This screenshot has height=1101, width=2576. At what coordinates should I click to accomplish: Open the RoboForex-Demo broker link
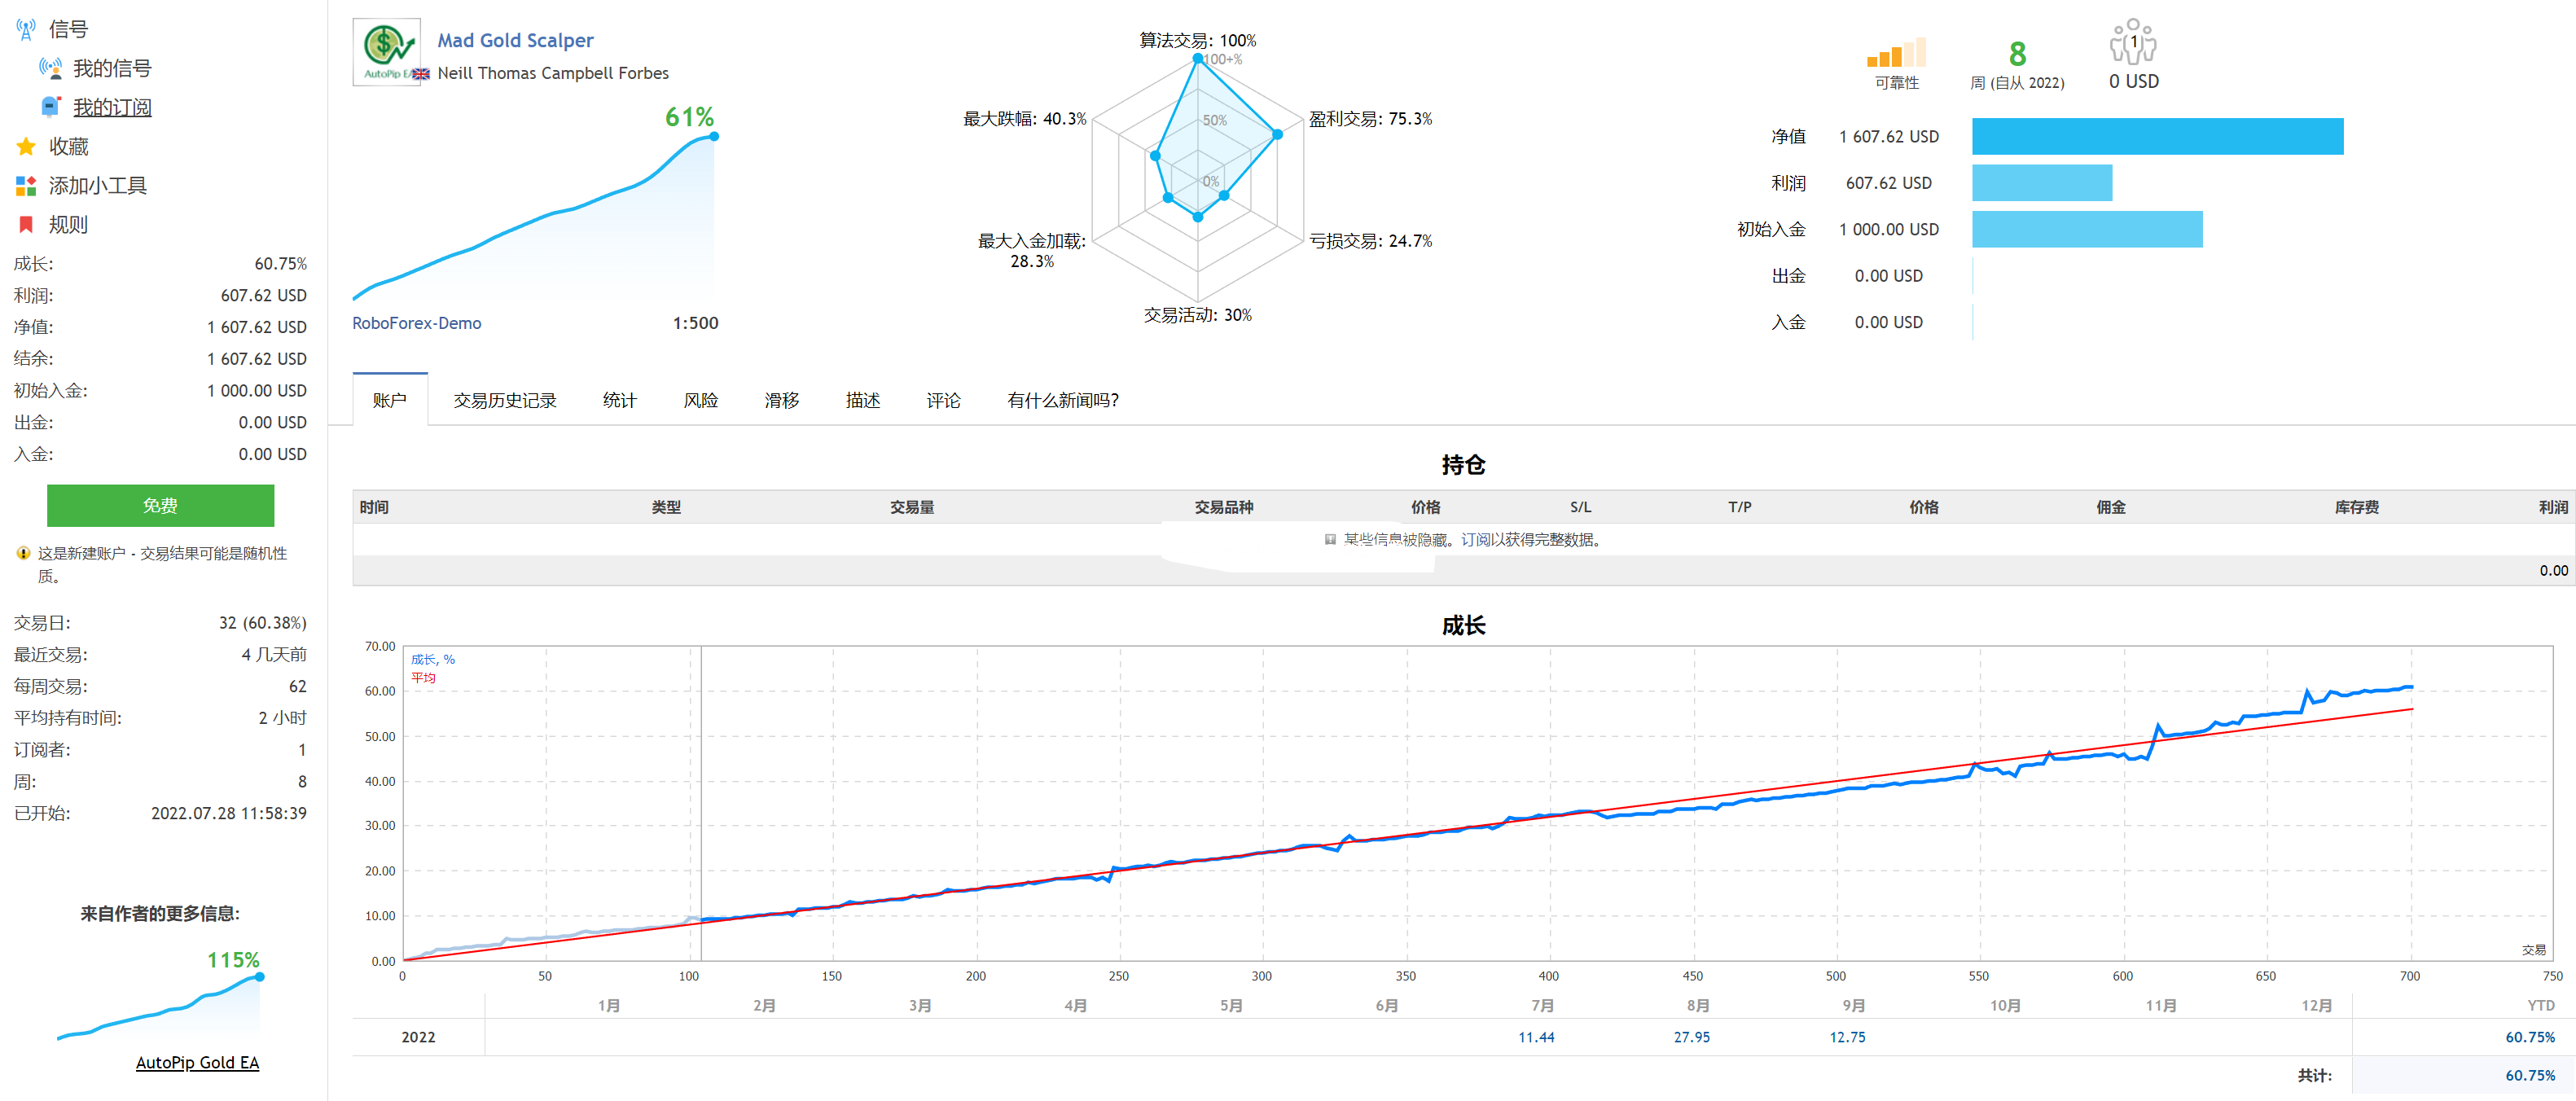pos(416,323)
